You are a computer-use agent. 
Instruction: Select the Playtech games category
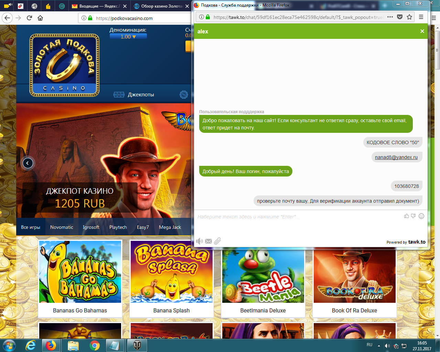tap(118, 227)
